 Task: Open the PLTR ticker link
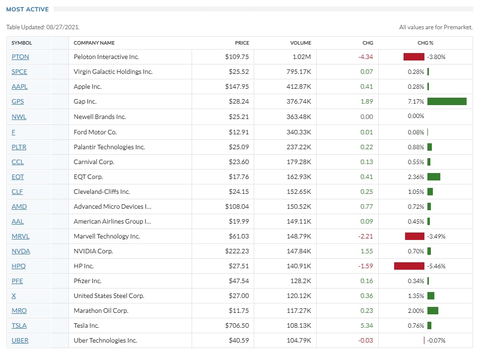19,147
